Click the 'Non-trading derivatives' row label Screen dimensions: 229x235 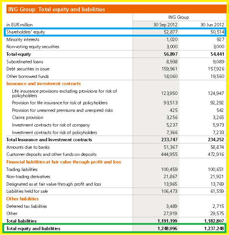pyautogui.click(x=28, y=177)
